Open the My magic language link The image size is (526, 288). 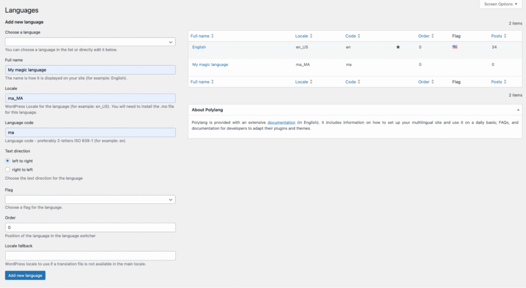pyautogui.click(x=210, y=64)
